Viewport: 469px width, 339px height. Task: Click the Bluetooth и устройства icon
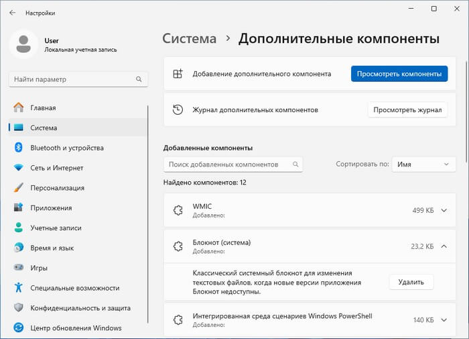[18, 148]
